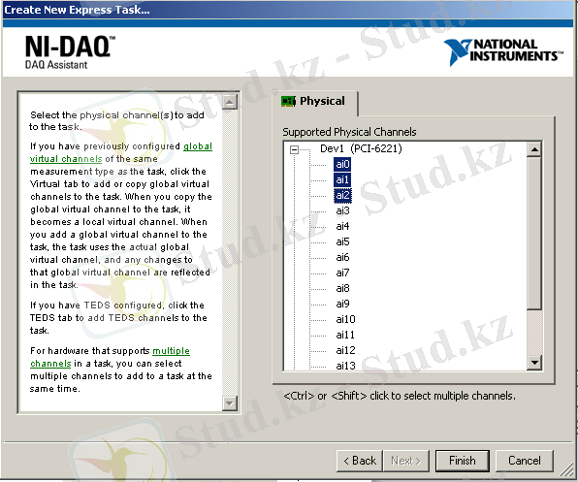Cancel the express task dialog
The height and width of the screenshot is (482, 578).
[x=525, y=461]
